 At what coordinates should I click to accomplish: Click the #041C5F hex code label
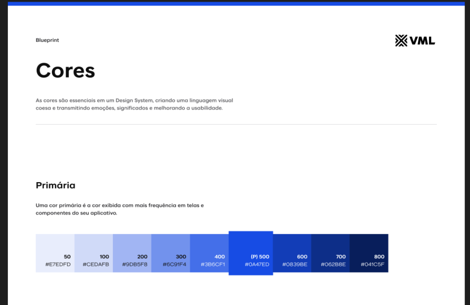[x=372, y=265]
